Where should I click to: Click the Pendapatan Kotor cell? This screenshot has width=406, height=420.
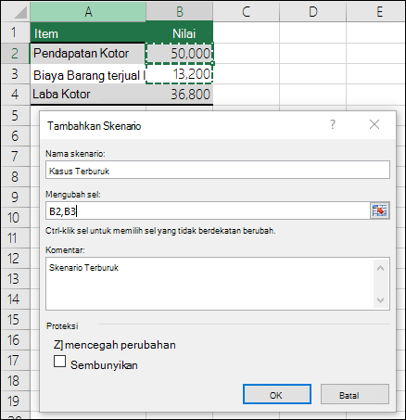(x=88, y=53)
